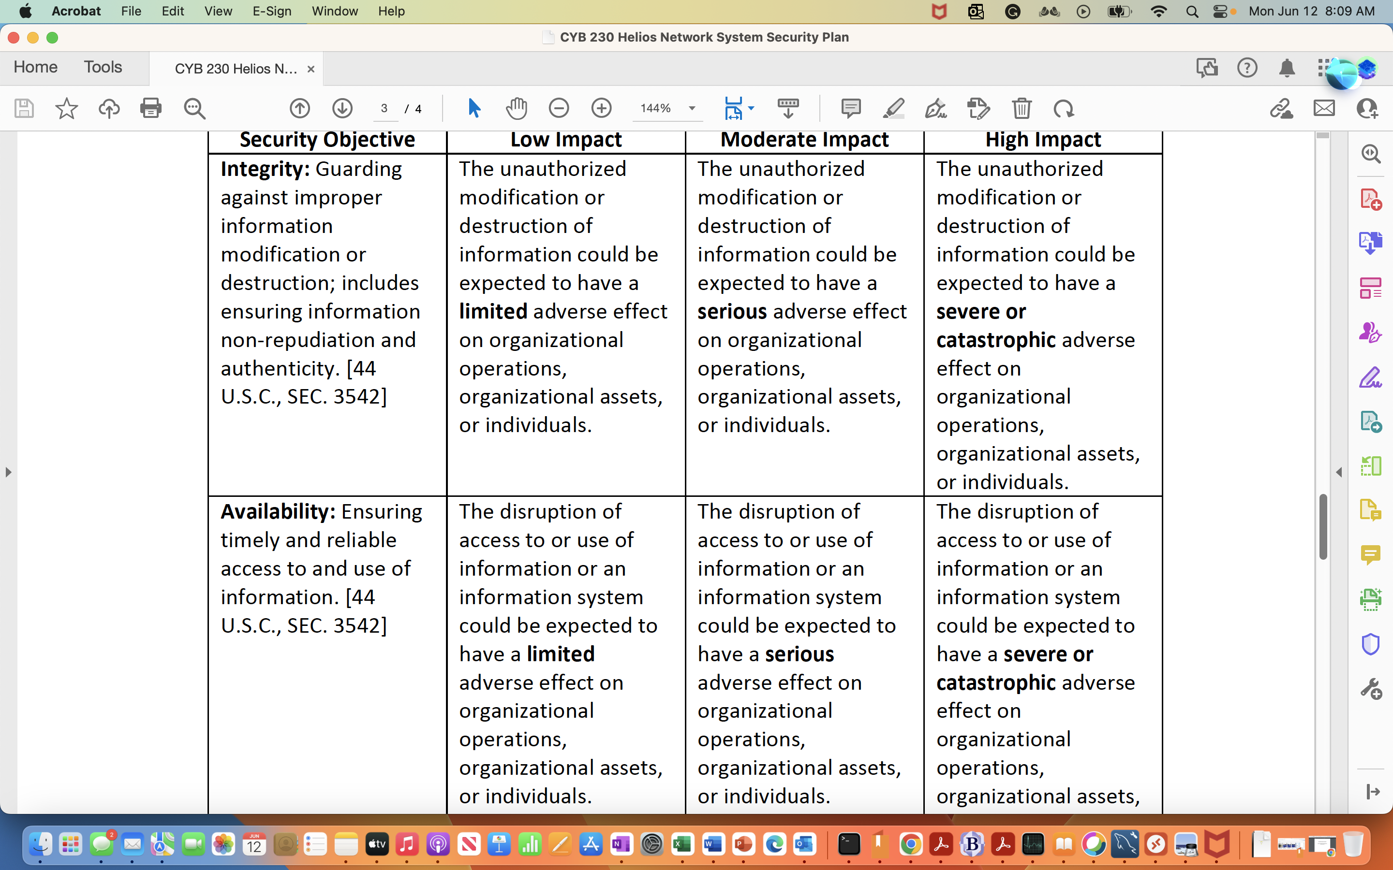Switch to the Home tab

[36, 67]
